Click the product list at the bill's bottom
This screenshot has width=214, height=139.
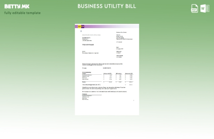click(x=86, y=97)
